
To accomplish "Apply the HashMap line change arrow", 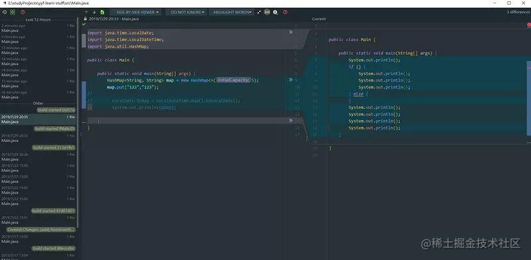I will click(291, 80).
